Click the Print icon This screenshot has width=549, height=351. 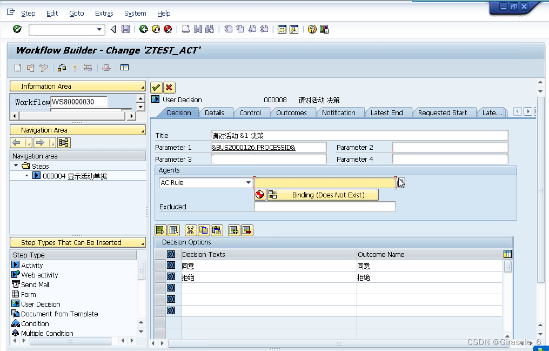(x=186, y=29)
